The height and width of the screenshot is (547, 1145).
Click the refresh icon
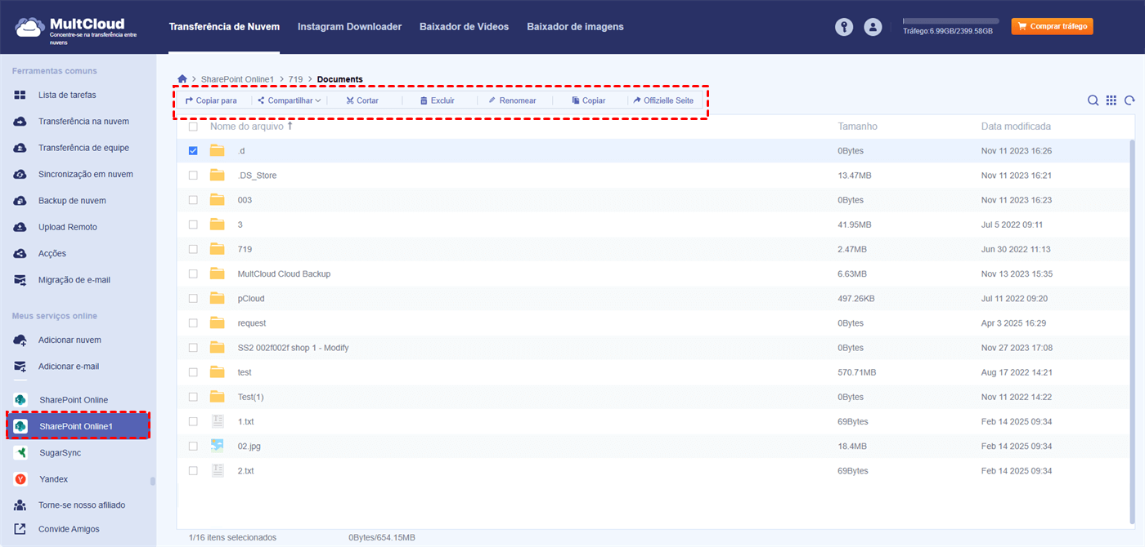click(x=1129, y=100)
